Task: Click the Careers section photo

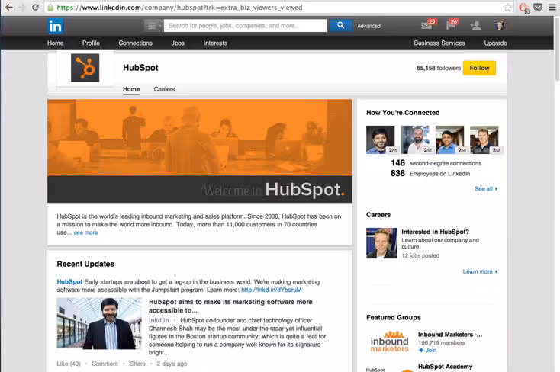Action: [x=381, y=243]
